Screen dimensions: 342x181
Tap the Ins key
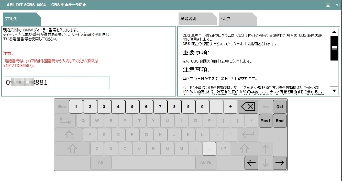coord(266,107)
